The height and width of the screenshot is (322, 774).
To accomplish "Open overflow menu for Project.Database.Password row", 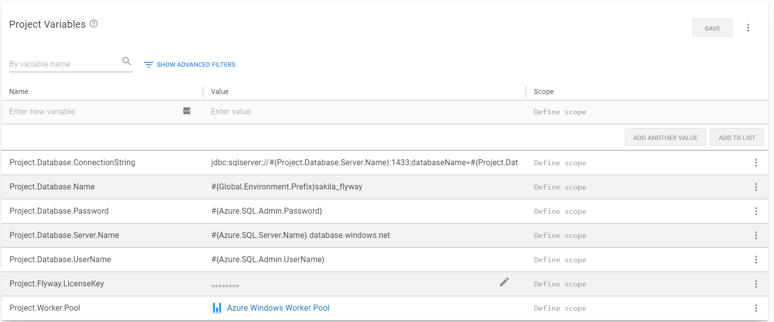I will click(756, 211).
